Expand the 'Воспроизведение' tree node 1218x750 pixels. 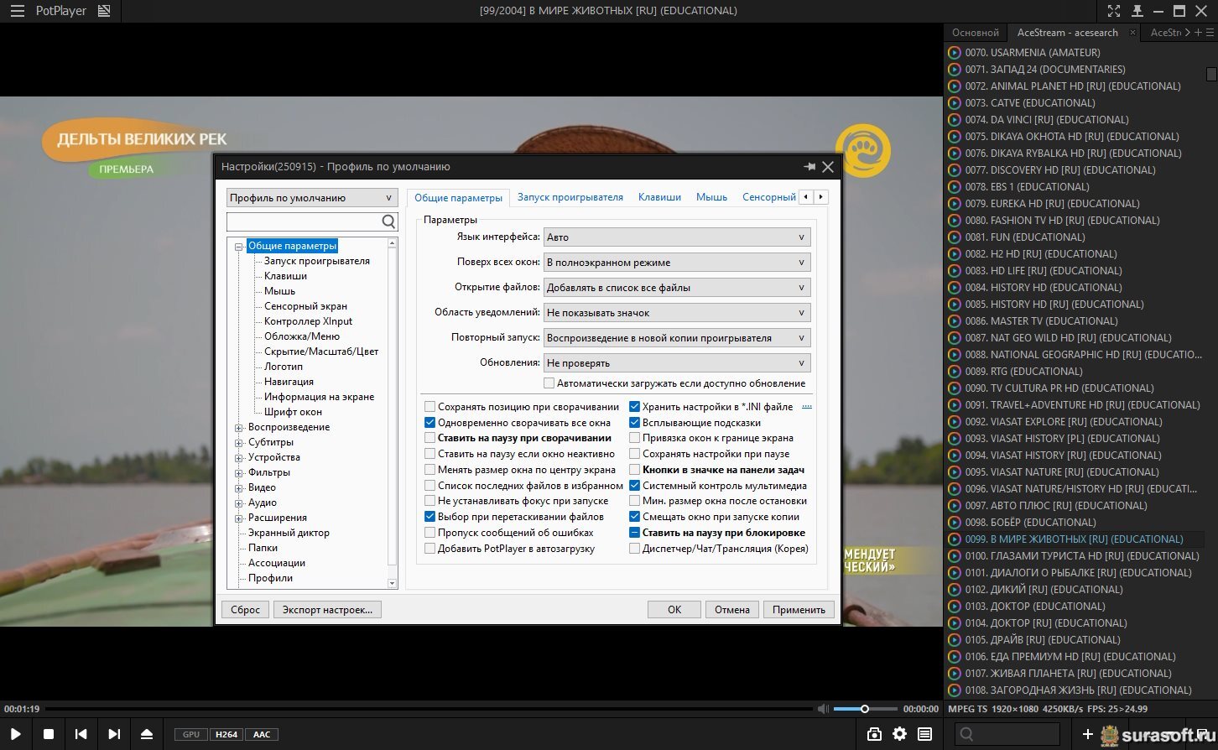point(239,428)
